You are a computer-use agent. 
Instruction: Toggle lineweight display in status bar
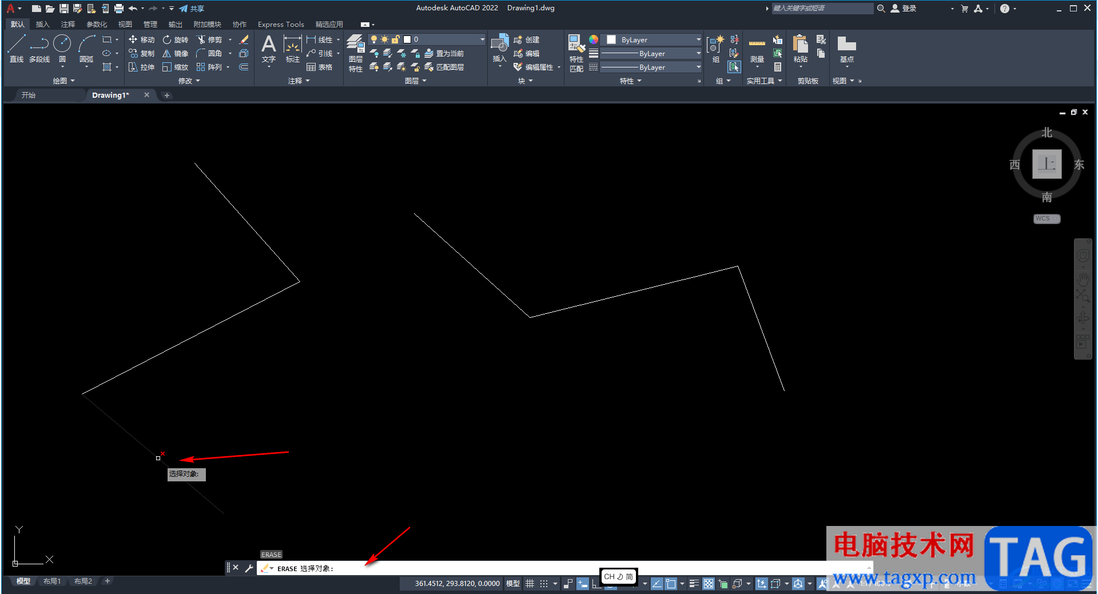[x=694, y=584]
